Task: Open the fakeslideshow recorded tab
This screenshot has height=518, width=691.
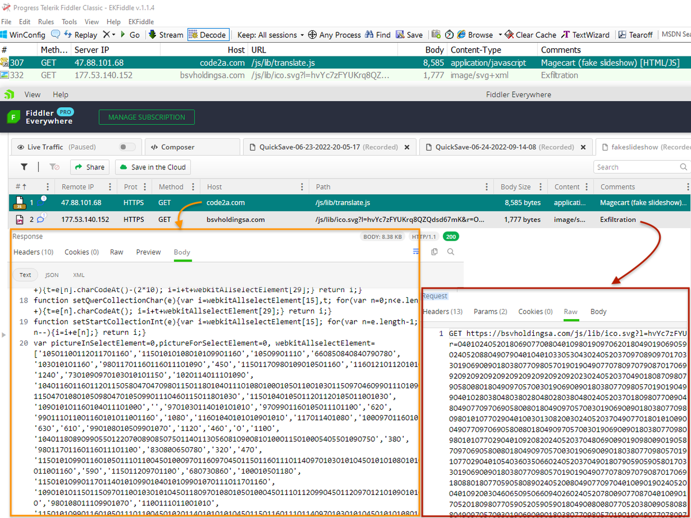Action: tap(644, 147)
